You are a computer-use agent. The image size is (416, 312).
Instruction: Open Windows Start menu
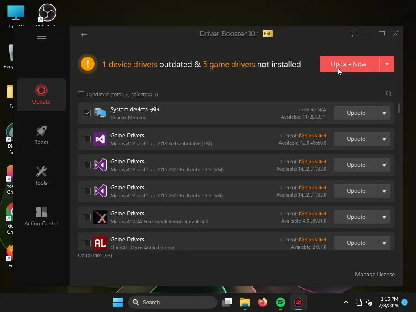(x=118, y=302)
